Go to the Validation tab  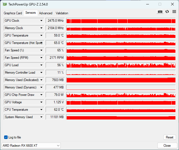(x=62, y=13)
